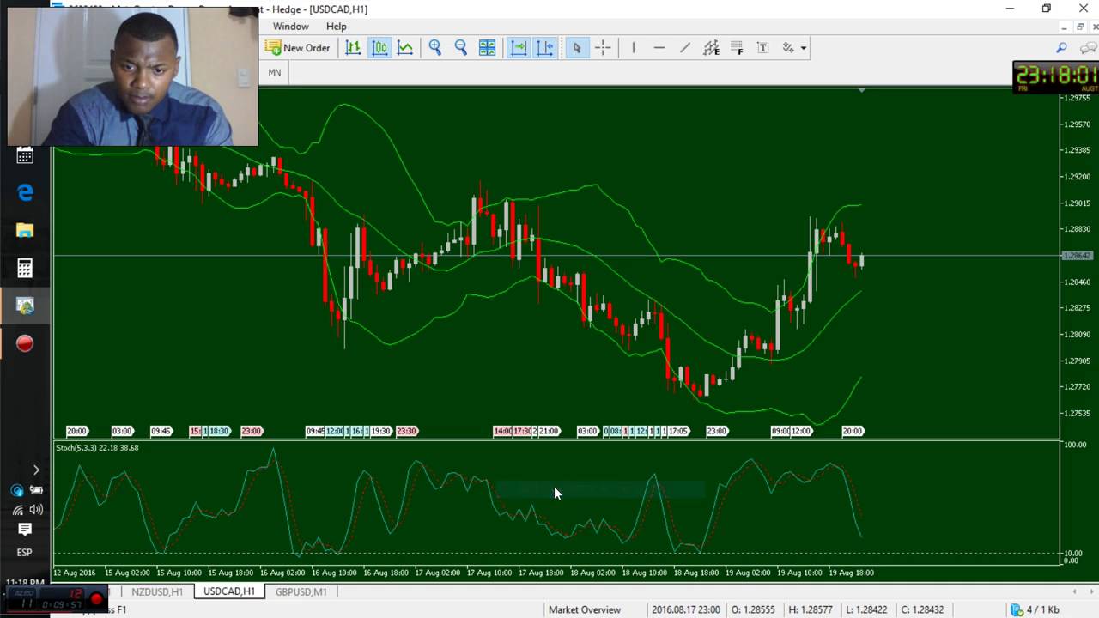Expand the arrow objects dropdown arrow
This screenshot has height=618, width=1099.
coord(804,48)
